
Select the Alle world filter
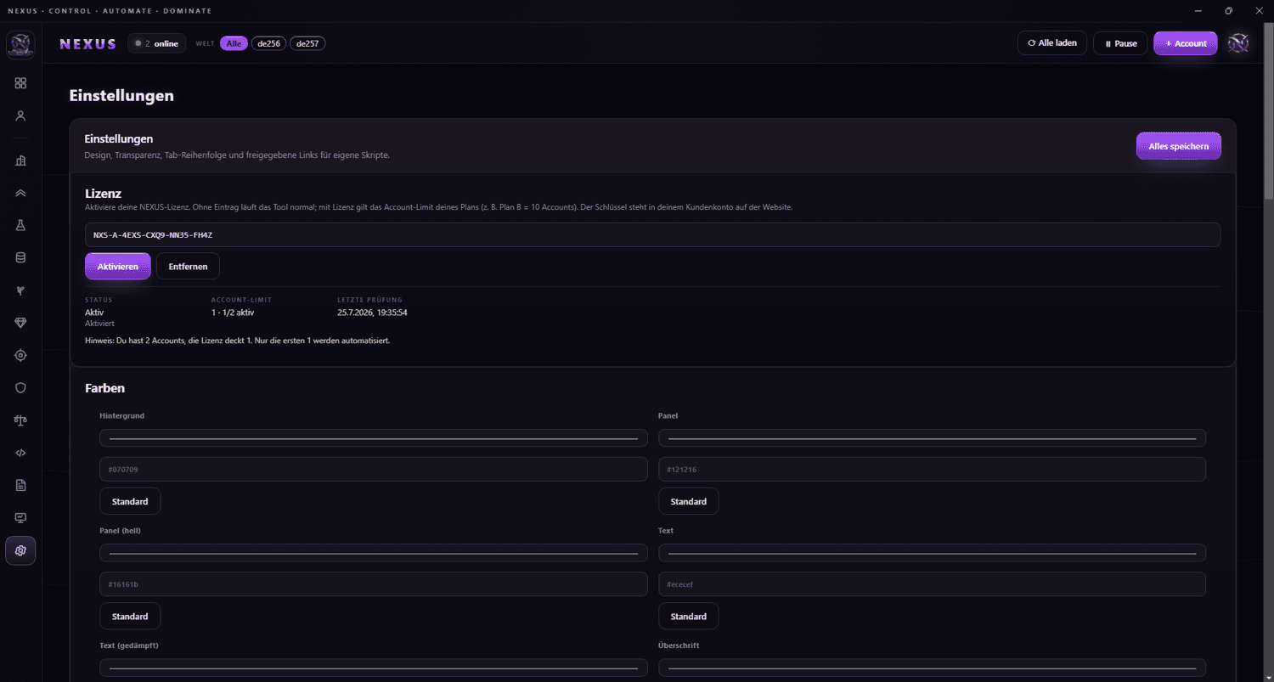[234, 43]
